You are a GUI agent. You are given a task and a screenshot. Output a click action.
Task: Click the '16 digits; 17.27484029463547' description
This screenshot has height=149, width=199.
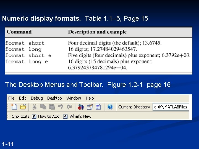[103, 49]
